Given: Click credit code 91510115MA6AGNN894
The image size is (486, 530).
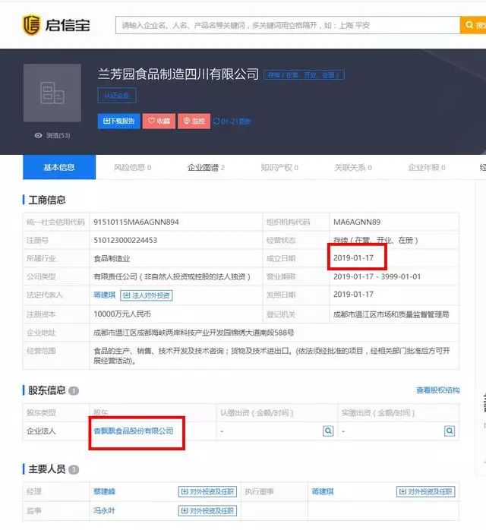Looking at the screenshot, I should (x=136, y=222).
